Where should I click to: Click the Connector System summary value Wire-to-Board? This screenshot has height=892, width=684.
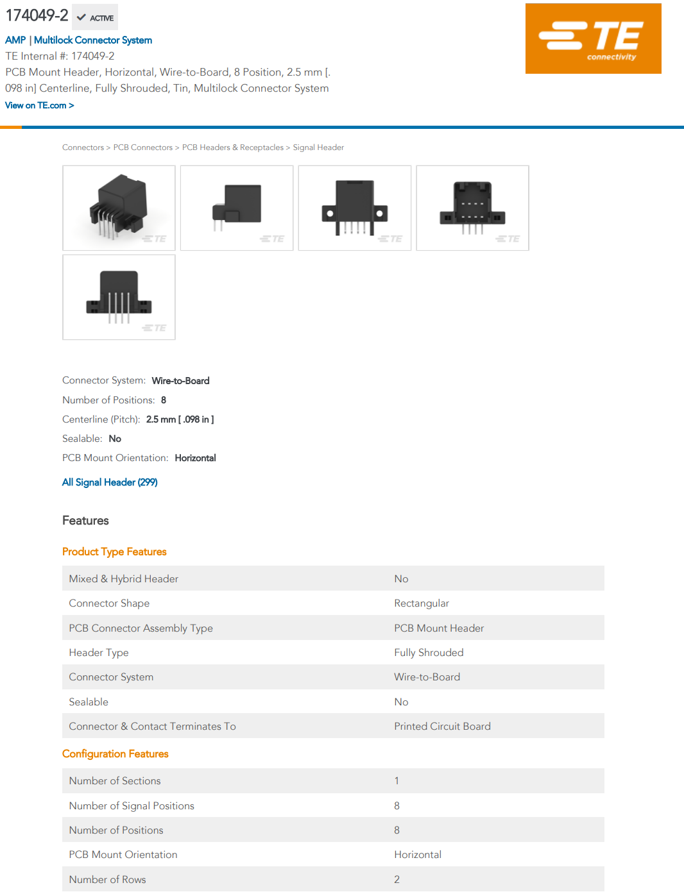181,381
